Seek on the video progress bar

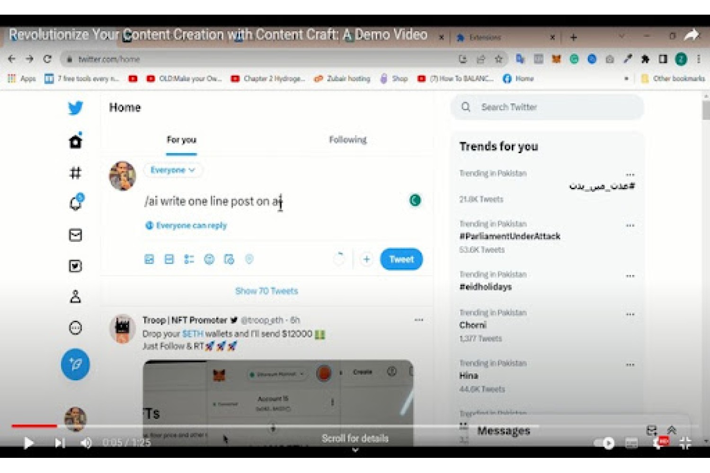pyautogui.click(x=355, y=426)
